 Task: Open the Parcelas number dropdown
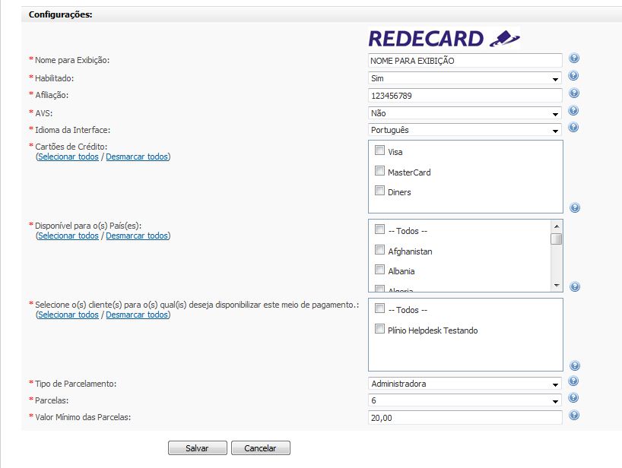[465, 400]
